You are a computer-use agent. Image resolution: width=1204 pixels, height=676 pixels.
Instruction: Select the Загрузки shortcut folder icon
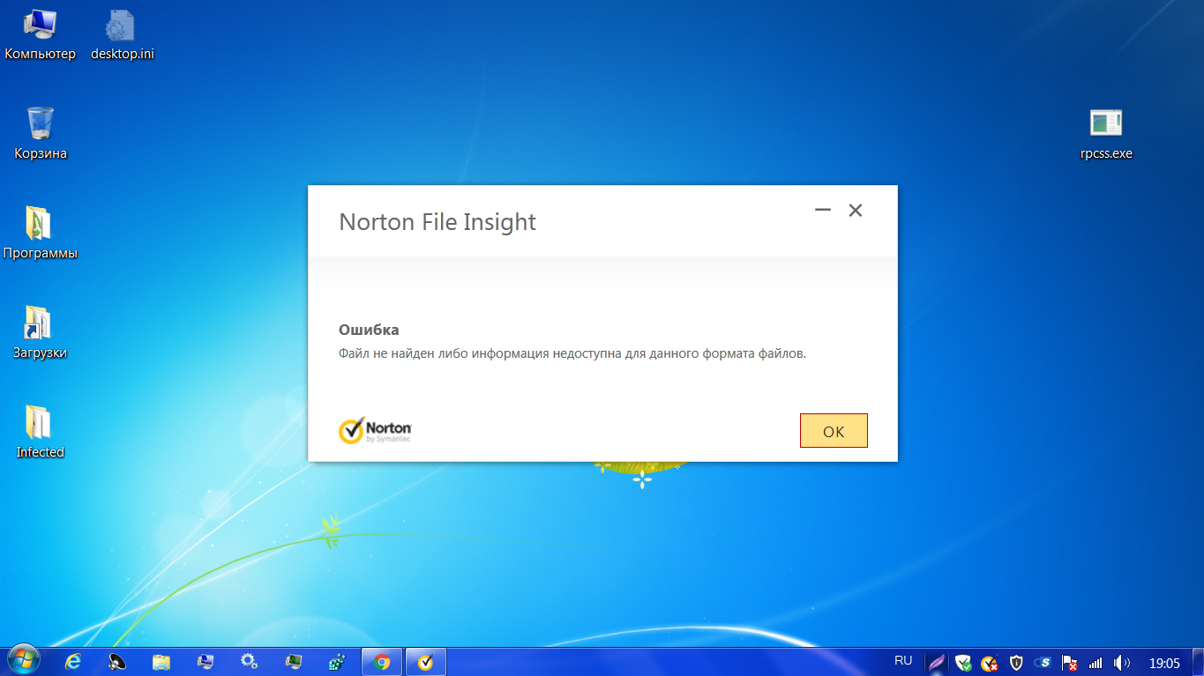(41, 333)
